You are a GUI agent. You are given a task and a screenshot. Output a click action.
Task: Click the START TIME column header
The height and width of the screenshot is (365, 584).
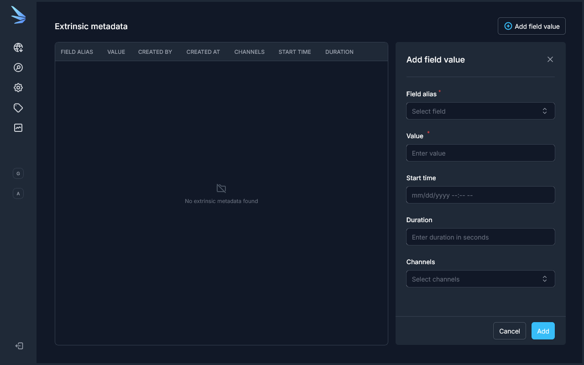pyautogui.click(x=295, y=52)
